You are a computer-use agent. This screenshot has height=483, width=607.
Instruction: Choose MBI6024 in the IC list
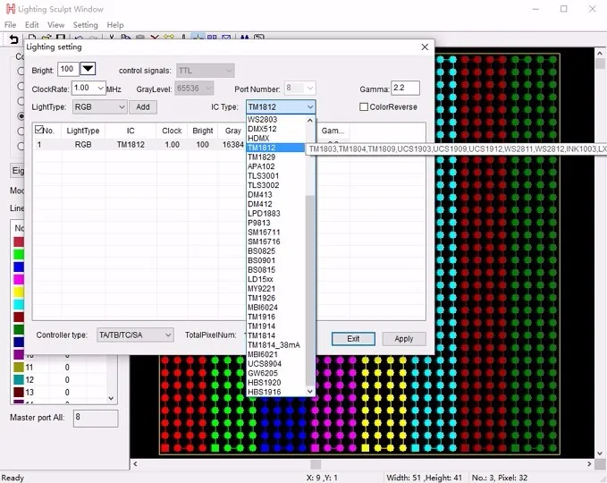275,307
